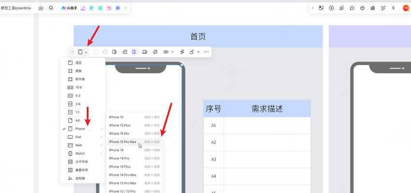Open the search magnifier in top bar

point(51,8)
